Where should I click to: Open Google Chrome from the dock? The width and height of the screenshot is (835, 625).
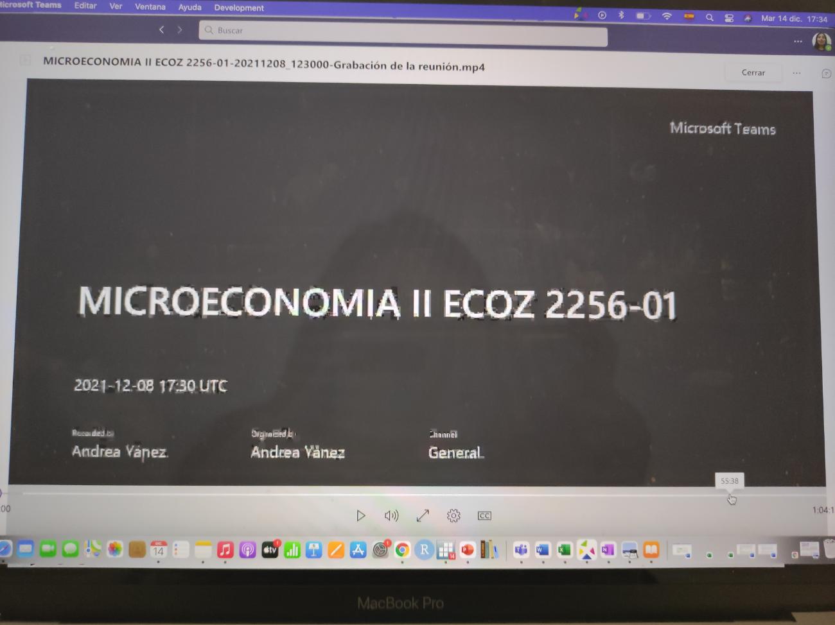point(402,550)
